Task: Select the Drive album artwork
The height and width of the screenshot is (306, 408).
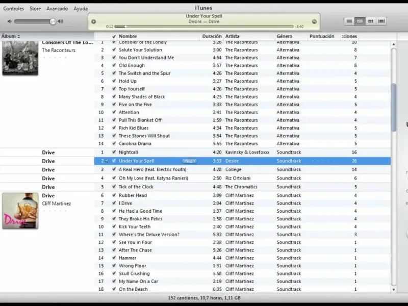Action: [20, 211]
